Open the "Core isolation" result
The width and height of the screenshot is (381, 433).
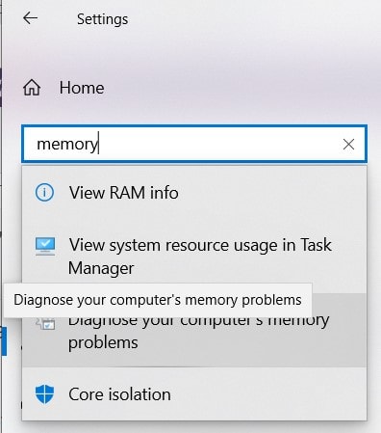tap(194, 394)
